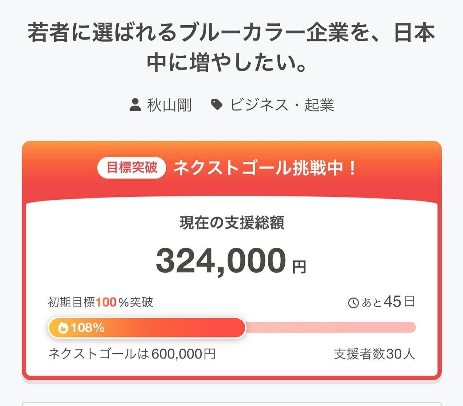
Task: Click the tag icon before ビジネス・起業
Action: 217,104
